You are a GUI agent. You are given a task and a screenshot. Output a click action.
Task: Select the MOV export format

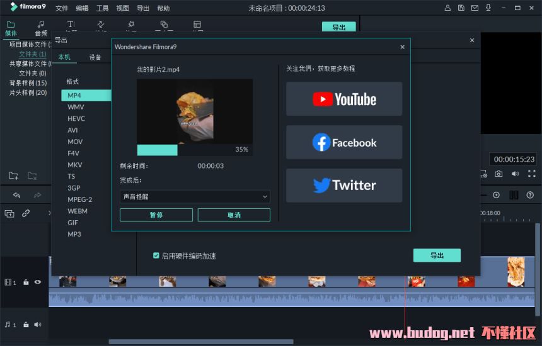pos(75,142)
